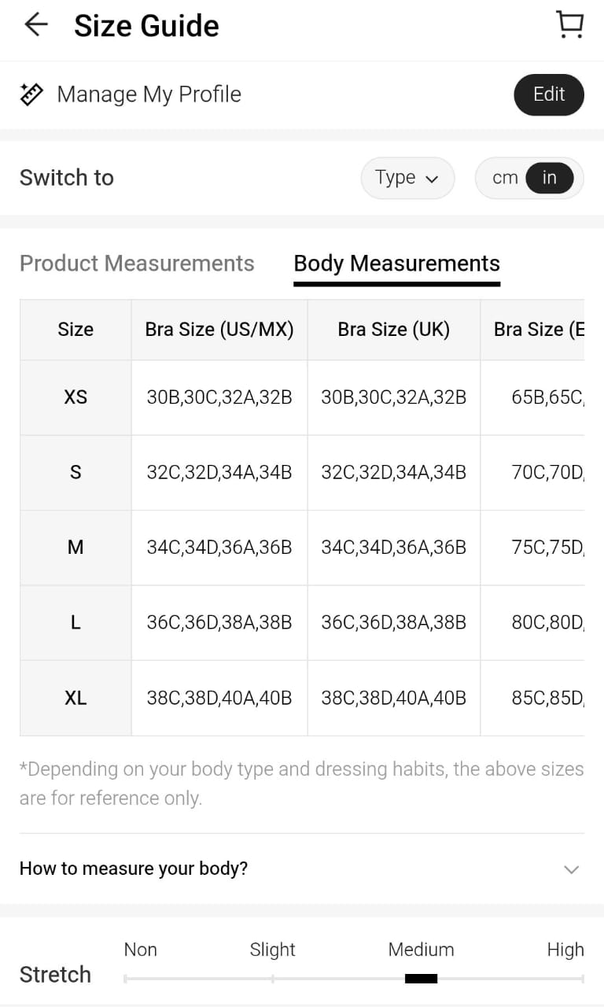Tap the back arrow icon
Screen dimensions: 604x1007
tap(36, 25)
